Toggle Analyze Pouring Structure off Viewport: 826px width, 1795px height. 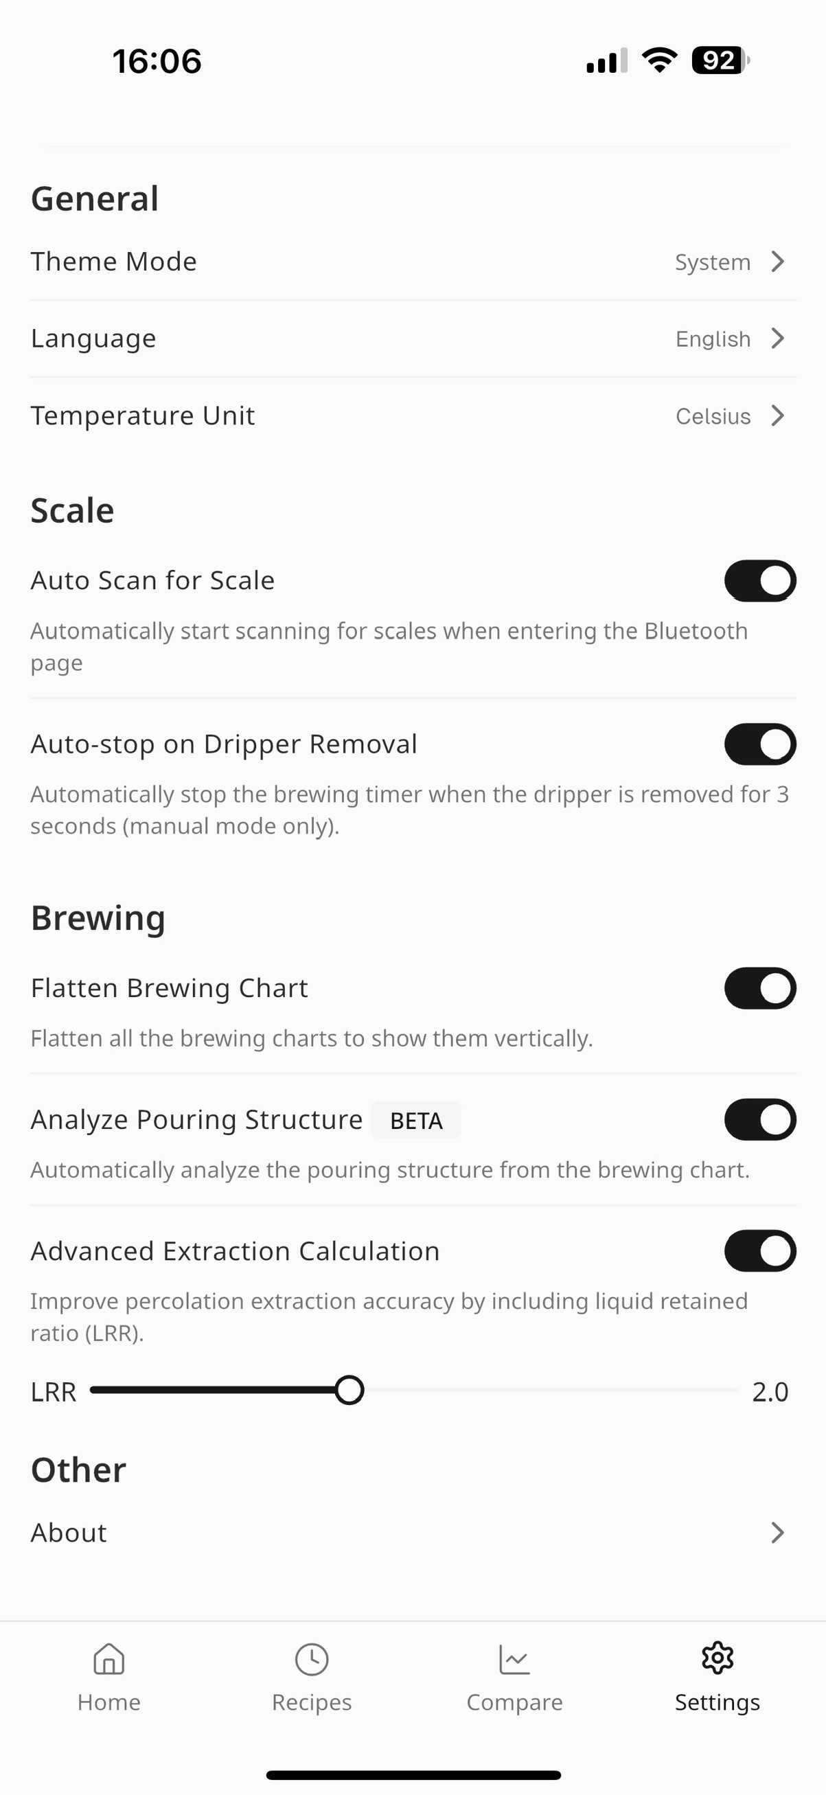pos(759,1120)
